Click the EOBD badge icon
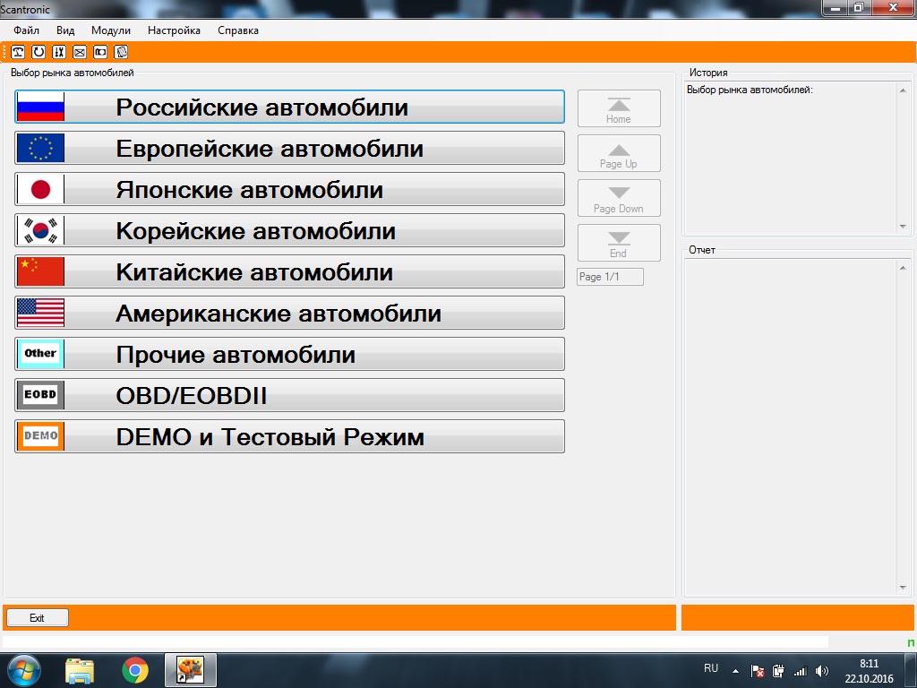 click(x=40, y=395)
